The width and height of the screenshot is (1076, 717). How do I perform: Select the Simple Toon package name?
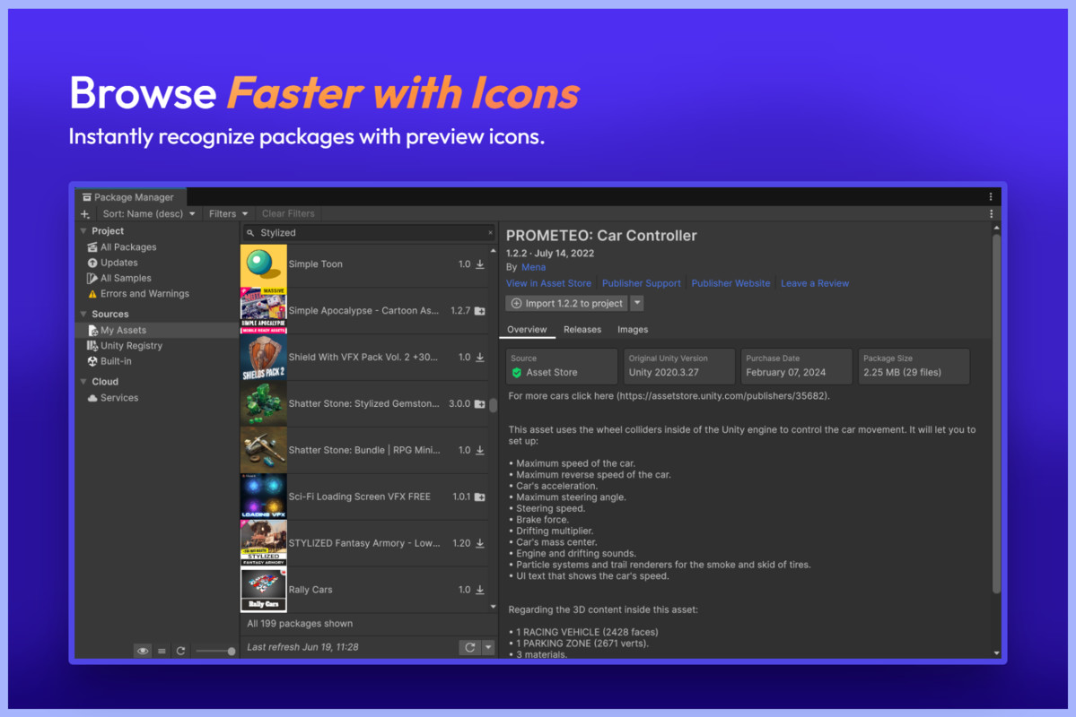[x=316, y=264]
